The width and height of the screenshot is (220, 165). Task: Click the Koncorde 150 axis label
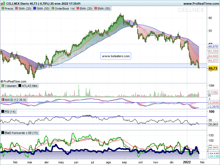pos(211,135)
